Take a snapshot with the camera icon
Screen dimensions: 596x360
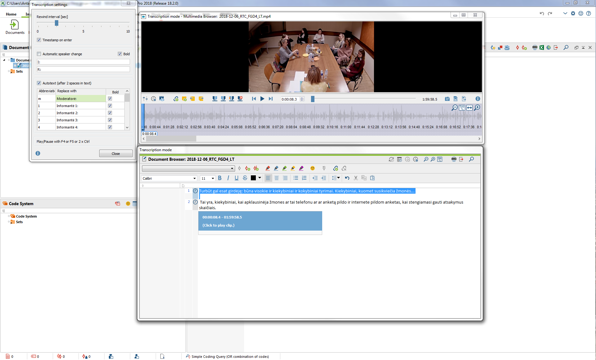click(447, 99)
